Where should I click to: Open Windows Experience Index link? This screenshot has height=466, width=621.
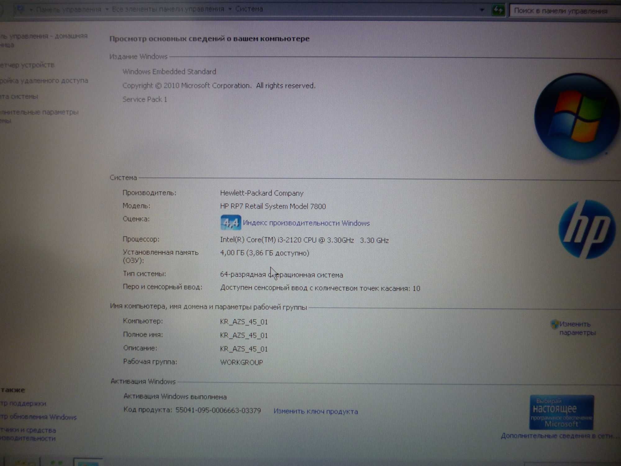pos(306,223)
